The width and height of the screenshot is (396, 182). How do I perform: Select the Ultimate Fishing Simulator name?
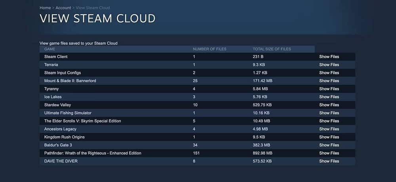(68, 113)
